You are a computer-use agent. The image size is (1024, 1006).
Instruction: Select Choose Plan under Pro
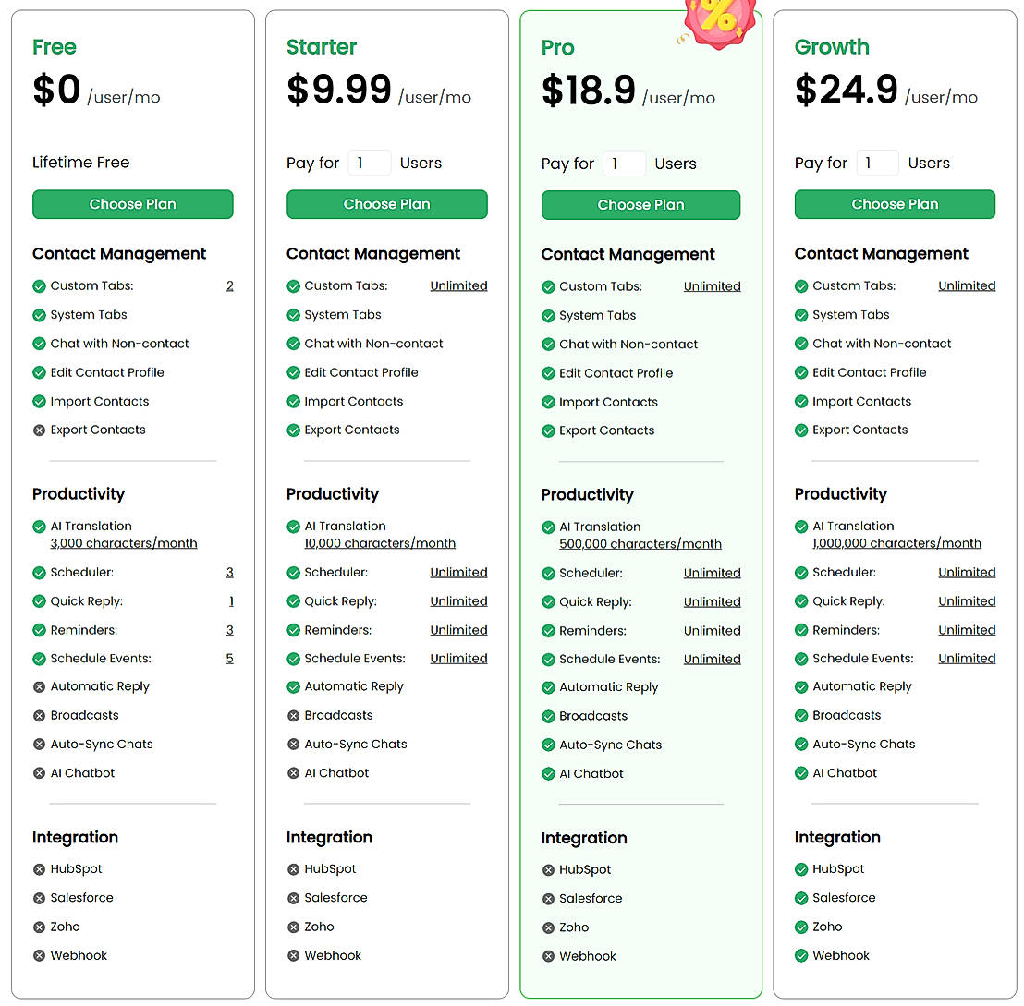click(640, 205)
